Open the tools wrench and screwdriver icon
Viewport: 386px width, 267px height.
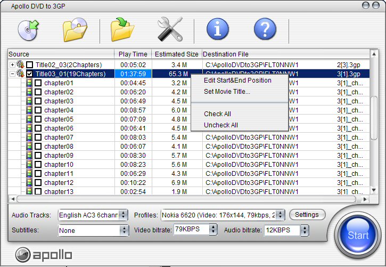170,29
